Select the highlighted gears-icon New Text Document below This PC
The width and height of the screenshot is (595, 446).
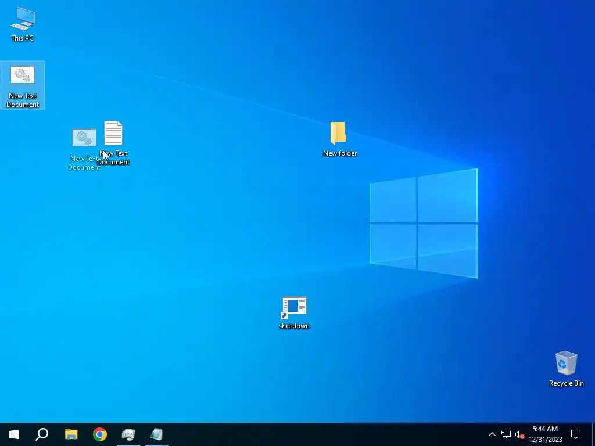(23, 86)
